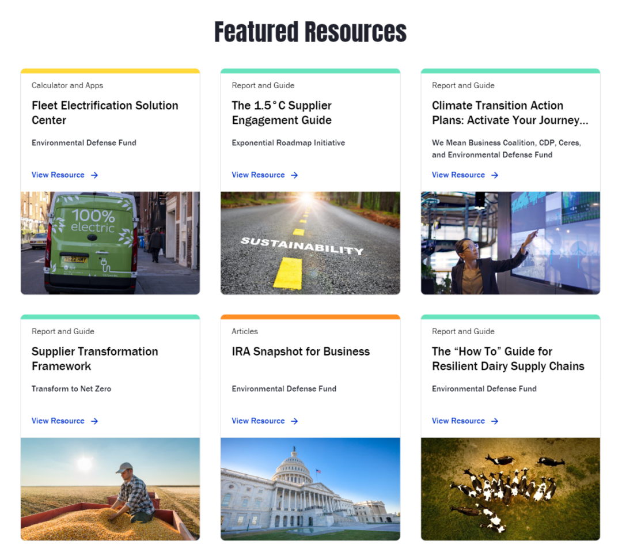Image resolution: width=622 pixels, height=552 pixels.
Task: Click the Featured Resources heading
Action: (x=310, y=32)
